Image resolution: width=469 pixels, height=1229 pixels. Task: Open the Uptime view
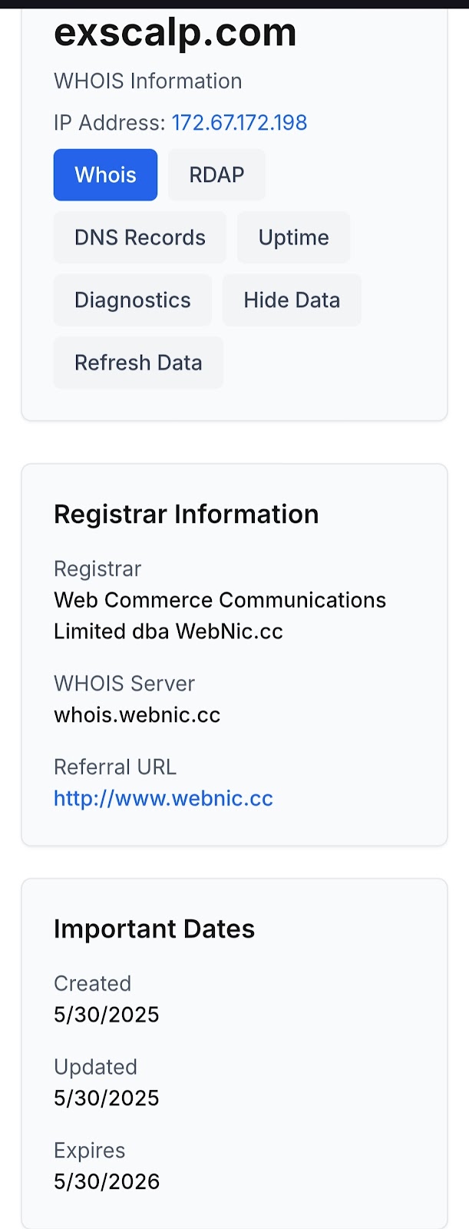pos(293,237)
